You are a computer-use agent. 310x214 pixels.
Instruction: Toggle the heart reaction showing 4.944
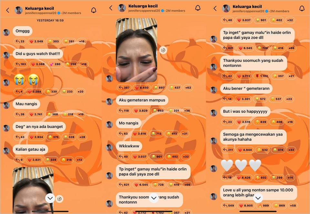click(x=245, y=150)
